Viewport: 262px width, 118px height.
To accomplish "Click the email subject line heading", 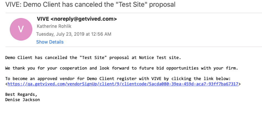I will point(90,4).
